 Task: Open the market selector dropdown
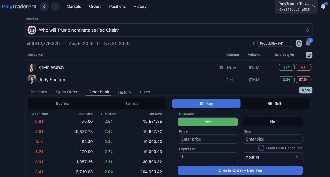169,30
